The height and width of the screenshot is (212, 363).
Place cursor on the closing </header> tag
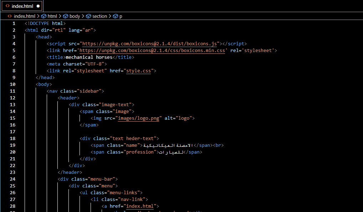70,172
